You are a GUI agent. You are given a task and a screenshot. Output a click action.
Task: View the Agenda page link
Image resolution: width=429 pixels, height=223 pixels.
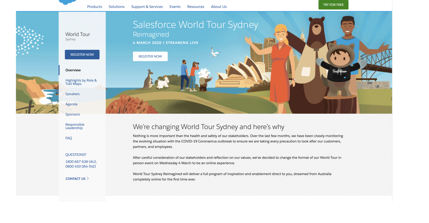point(71,104)
